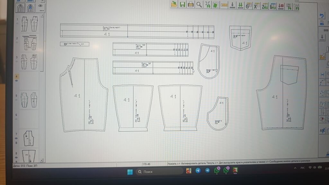Select layer 1 trousers thumbnail
The height and width of the screenshot is (185, 329).
coord(30,24)
